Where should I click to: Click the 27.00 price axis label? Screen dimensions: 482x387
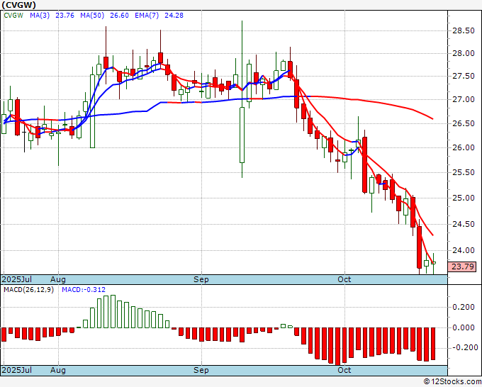click(x=464, y=100)
